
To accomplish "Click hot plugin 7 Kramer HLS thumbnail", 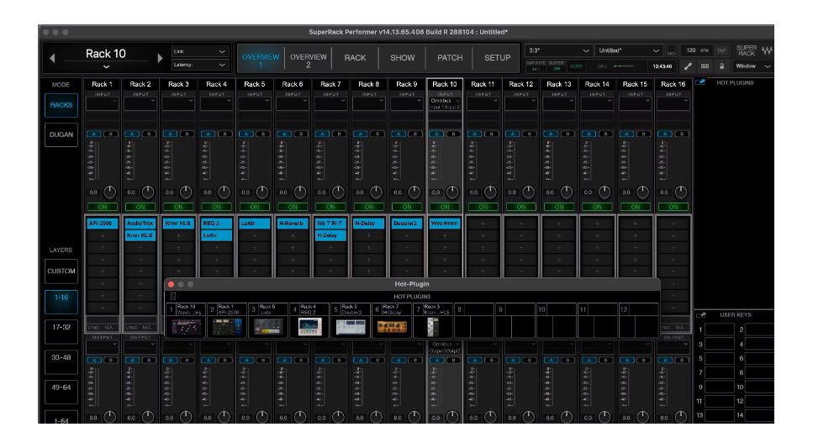I will pyautogui.click(x=432, y=327).
